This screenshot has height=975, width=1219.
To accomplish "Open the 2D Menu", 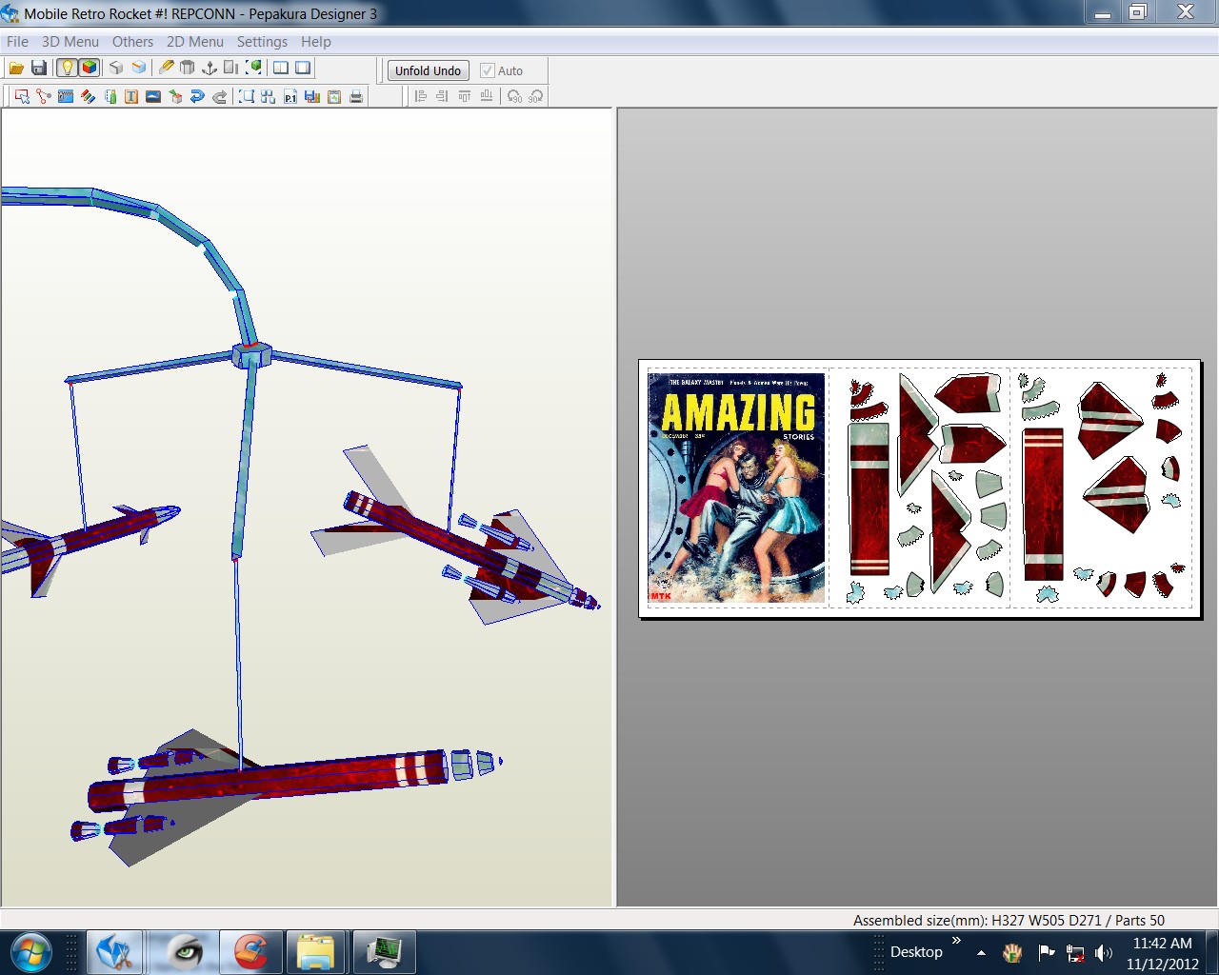I will (x=194, y=42).
